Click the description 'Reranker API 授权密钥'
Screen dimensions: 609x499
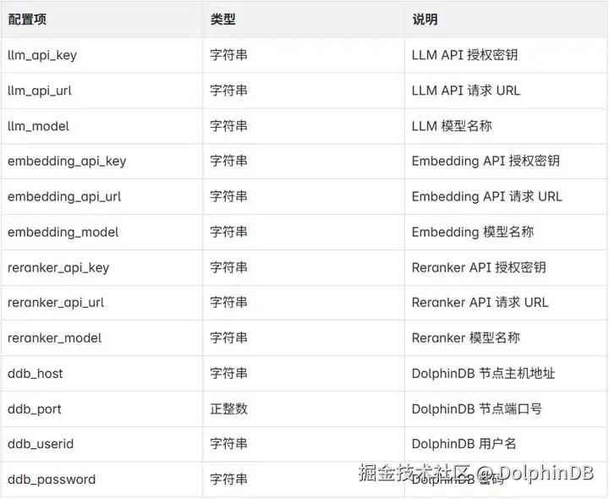[479, 267]
